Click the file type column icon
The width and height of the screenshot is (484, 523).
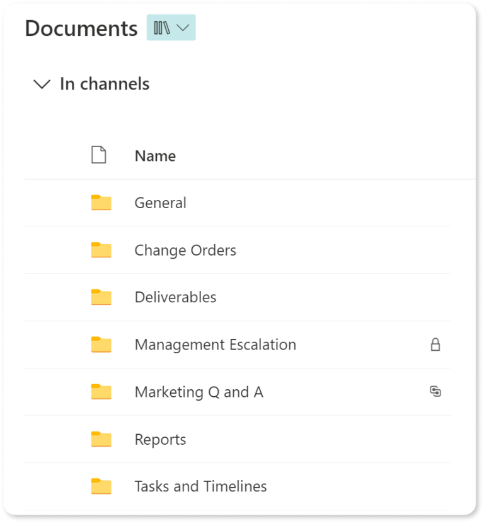99,155
